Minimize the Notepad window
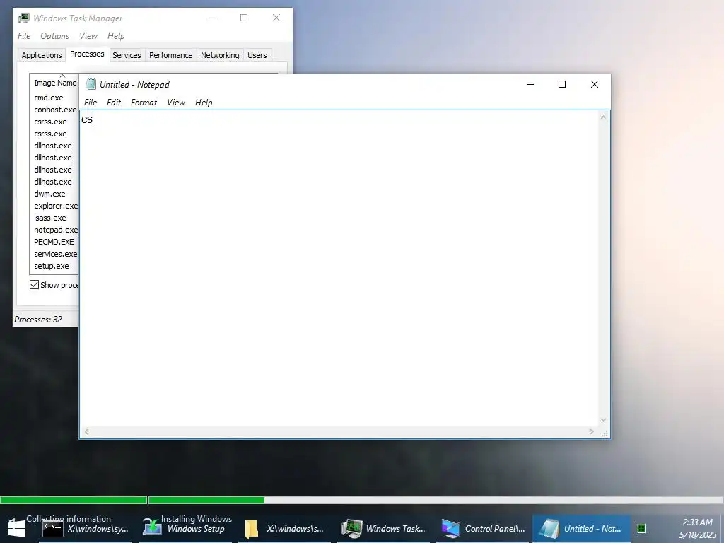Screen dimensions: 724x543 coord(530,84)
